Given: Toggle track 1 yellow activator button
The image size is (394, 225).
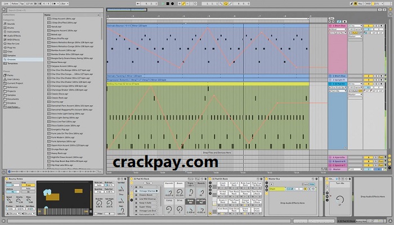Looking at the screenshot, I should coord(368,26).
